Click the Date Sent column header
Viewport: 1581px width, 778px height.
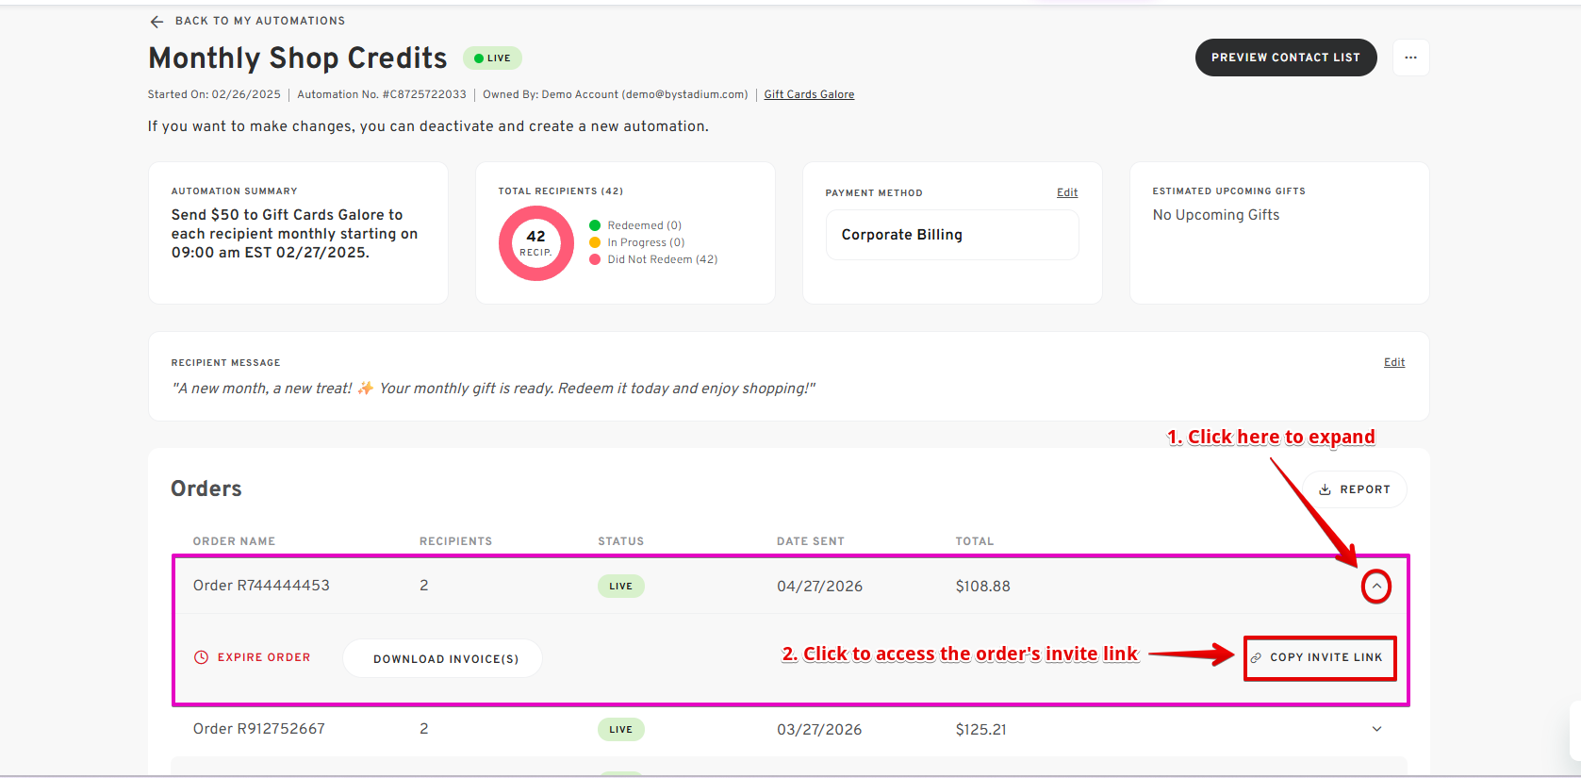[x=810, y=541]
